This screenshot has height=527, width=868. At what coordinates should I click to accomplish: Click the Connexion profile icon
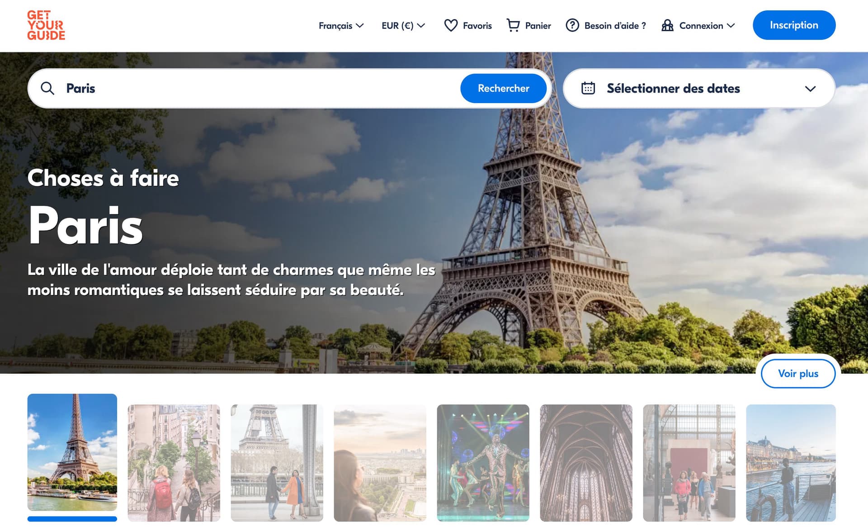tap(667, 25)
